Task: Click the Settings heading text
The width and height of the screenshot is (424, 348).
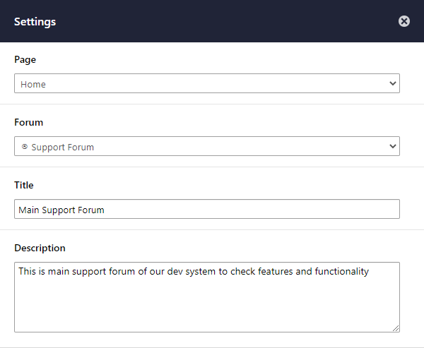Action: pyautogui.click(x=35, y=22)
